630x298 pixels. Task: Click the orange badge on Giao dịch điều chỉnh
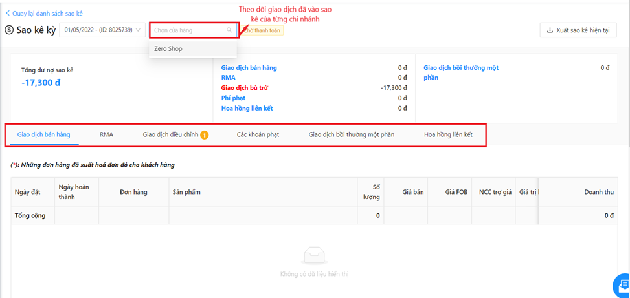[x=205, y=135]
